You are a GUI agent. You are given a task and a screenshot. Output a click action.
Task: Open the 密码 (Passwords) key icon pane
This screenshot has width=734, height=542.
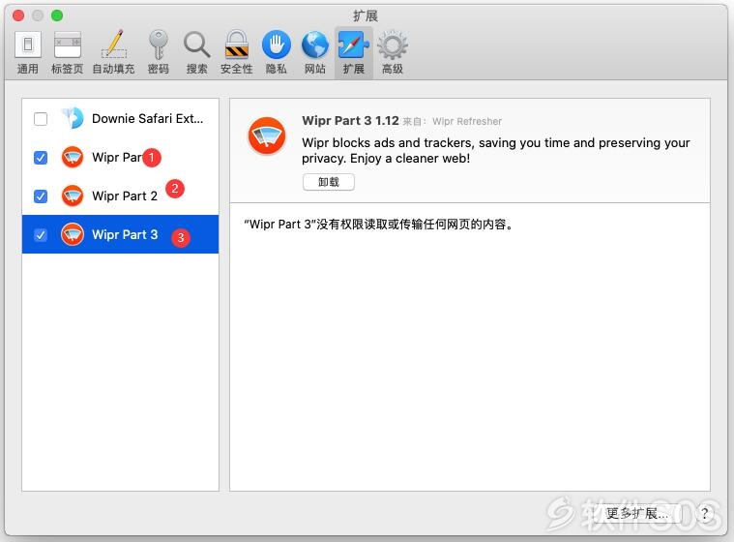click(x=159, y=53)
